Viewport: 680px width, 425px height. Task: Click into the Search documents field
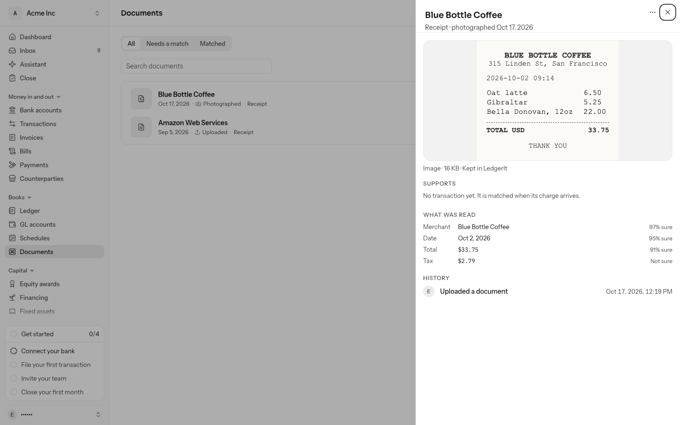[196, 66]
